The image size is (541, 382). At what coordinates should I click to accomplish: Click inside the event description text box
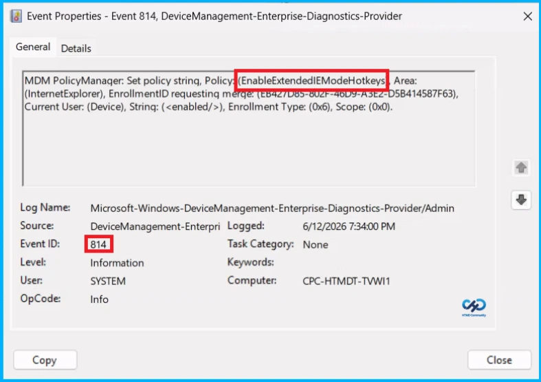248,129
